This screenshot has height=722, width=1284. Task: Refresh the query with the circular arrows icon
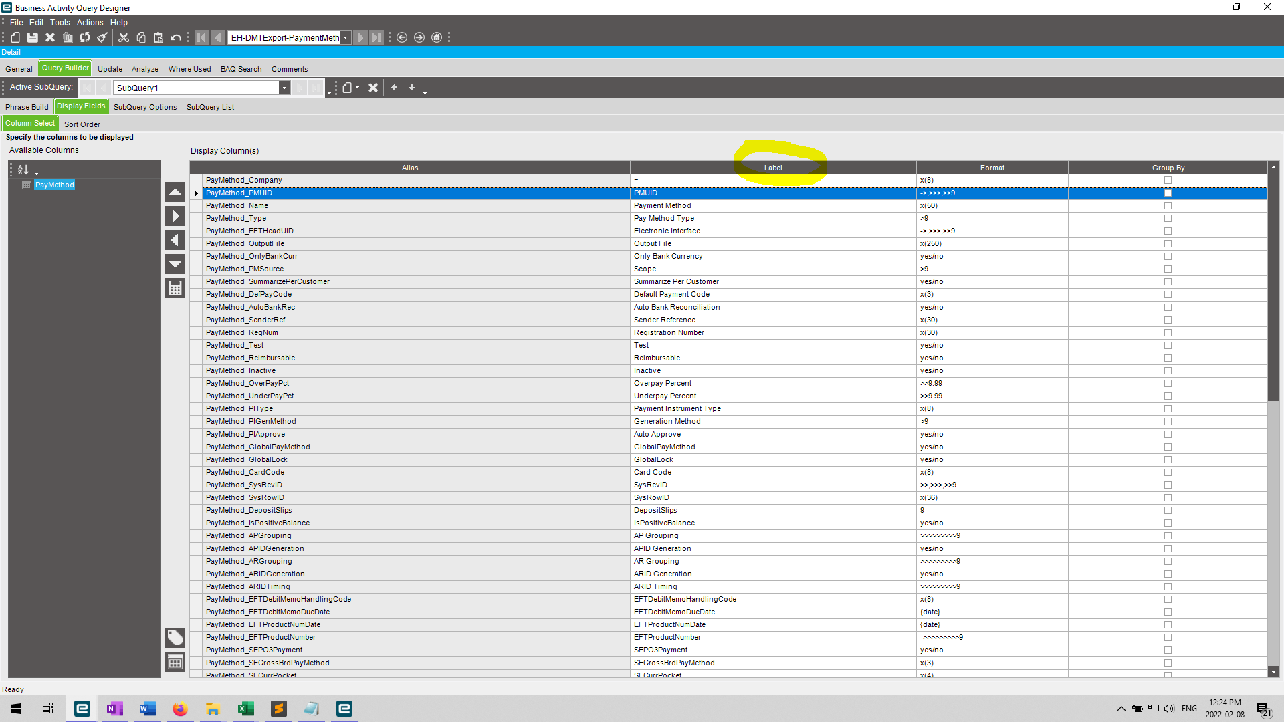point(85,37)
